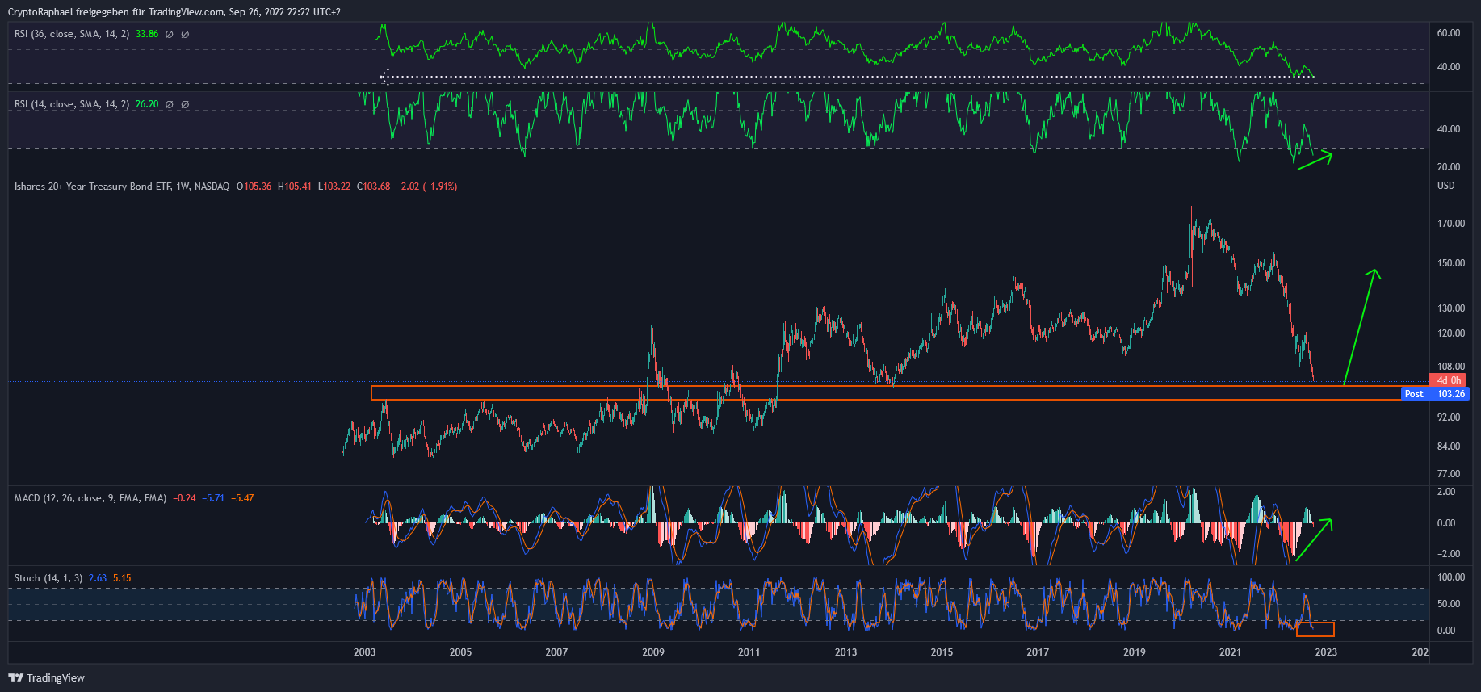Click the 103.26 post-market price label

1451,394
